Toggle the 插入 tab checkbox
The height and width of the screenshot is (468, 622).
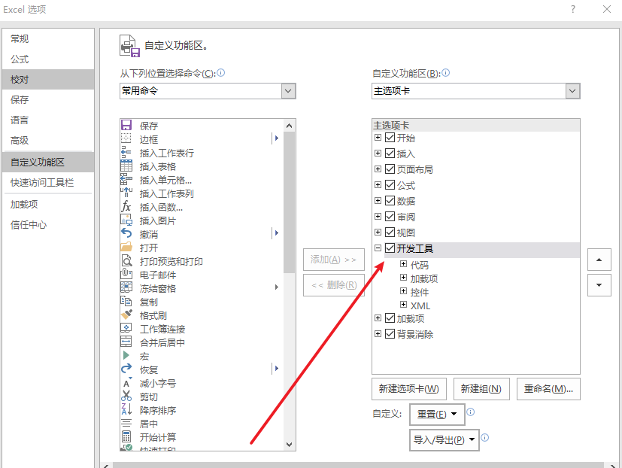(x=390, y=153)
